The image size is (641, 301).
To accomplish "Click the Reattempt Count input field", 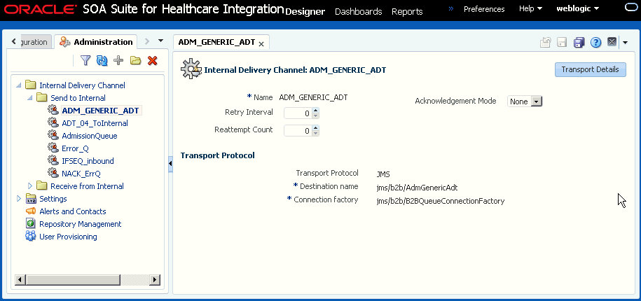I will click(x=298, y=131).
